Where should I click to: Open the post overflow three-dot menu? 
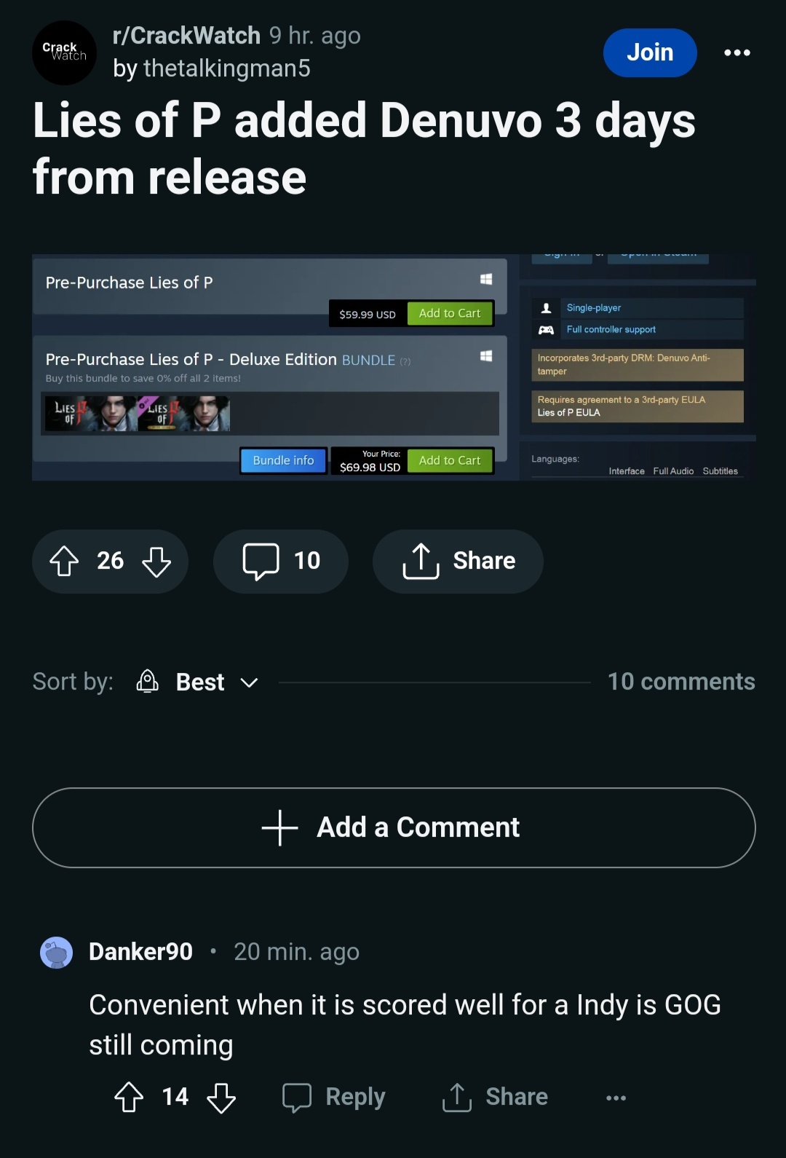pyautogui.click(x=737, y=52)
